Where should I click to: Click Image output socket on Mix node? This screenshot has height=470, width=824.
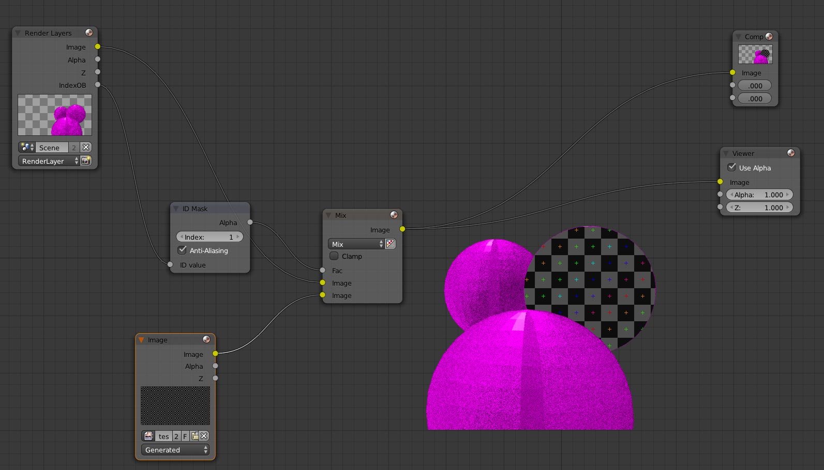coord(402,229)
